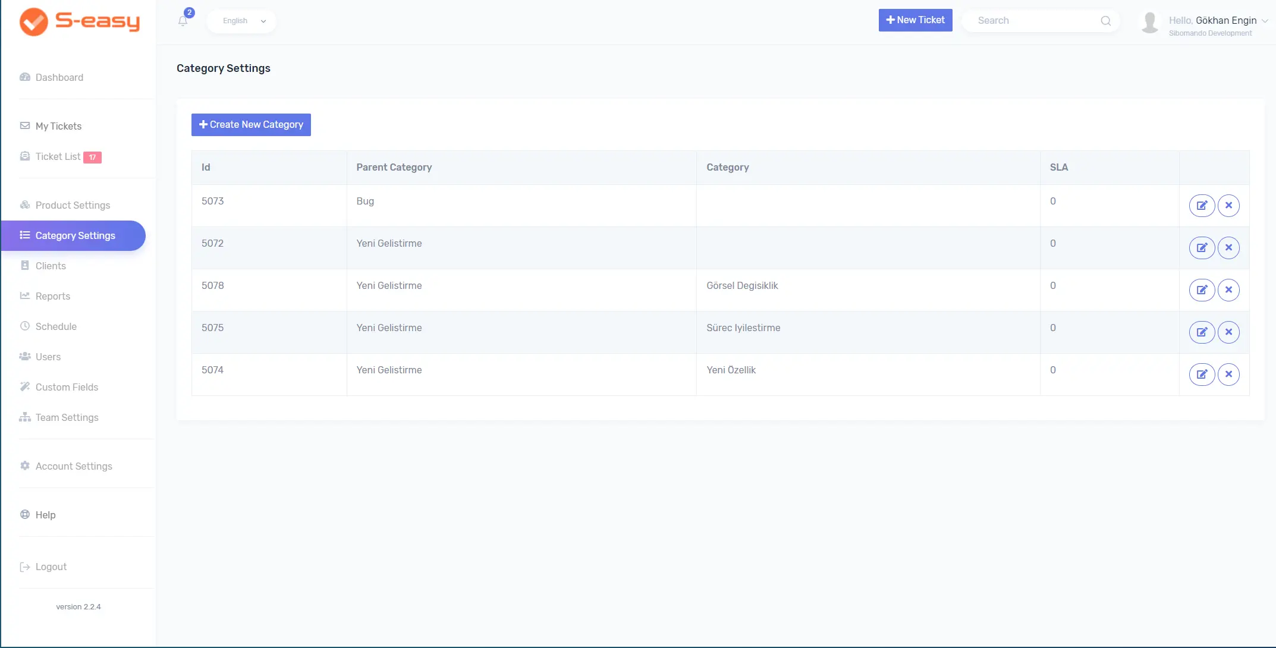Edit category 5073 Bug

[1202, 206]
